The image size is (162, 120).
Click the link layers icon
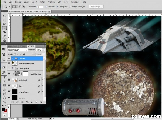point(13,102)
